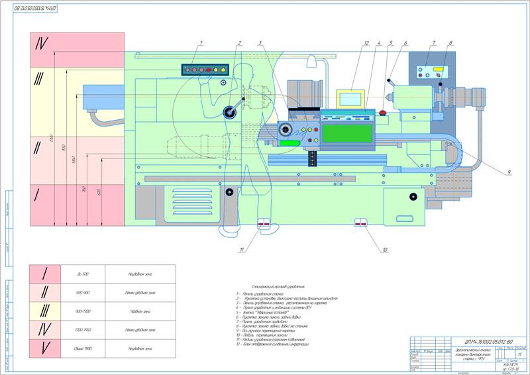Click specification line 2 about the spindle speed handle

(x=287, y=299)
